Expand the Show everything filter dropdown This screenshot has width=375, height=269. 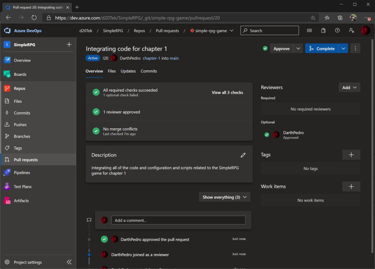pos(224,197)
